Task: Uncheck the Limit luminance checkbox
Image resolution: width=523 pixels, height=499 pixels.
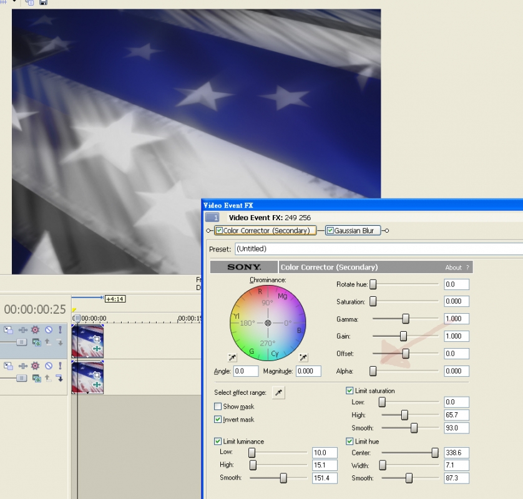Action: [218, 442]
